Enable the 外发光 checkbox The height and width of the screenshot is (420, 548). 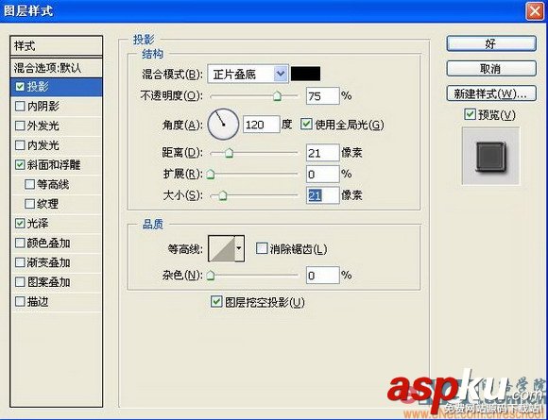(20, 126)
